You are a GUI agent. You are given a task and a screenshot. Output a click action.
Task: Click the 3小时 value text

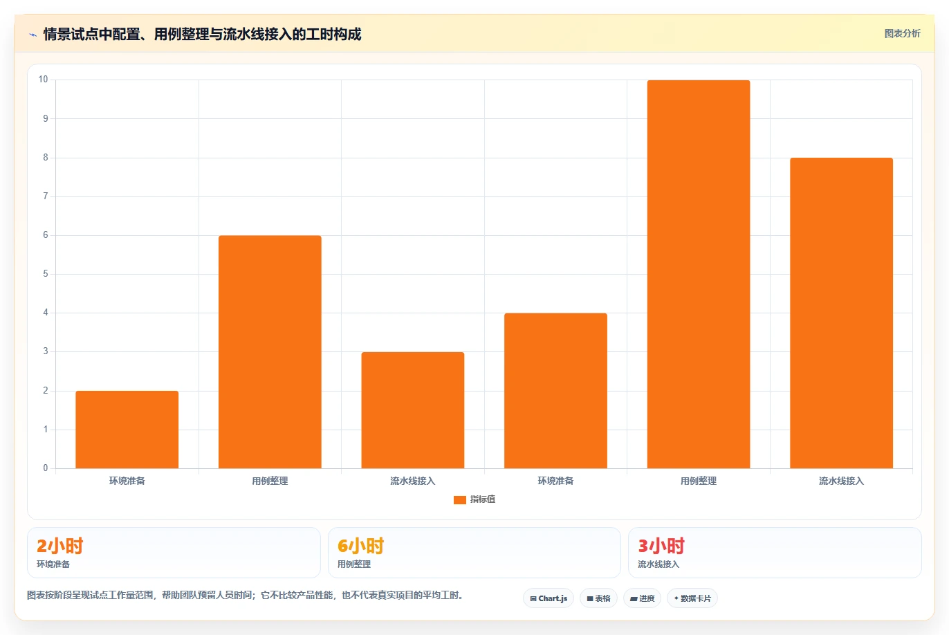point(661,546)
